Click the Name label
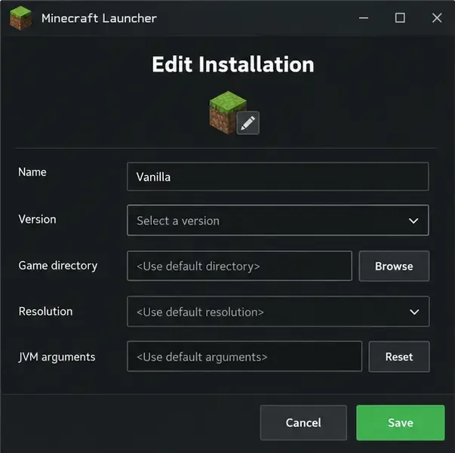This screenshot has width=455, height=453. (x=32, y=172)
